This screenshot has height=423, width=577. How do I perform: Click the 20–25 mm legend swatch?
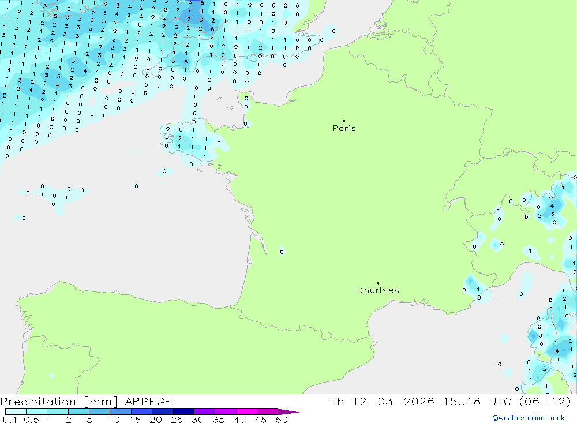coord(162,411)
